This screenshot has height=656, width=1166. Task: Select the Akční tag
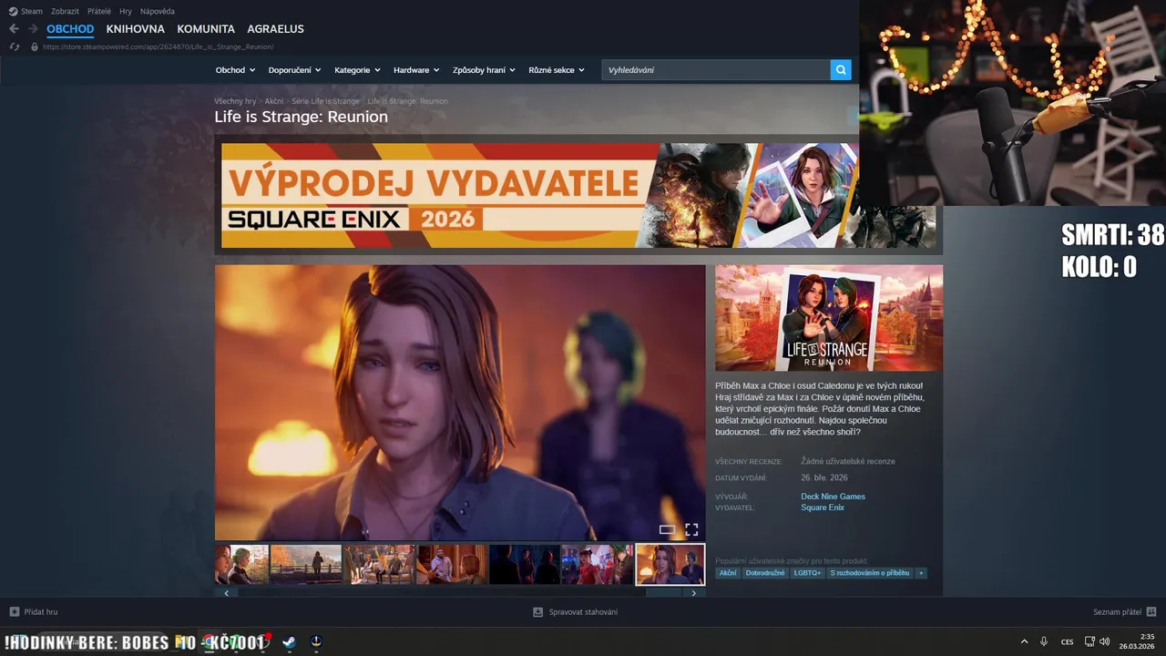[728, 573]
